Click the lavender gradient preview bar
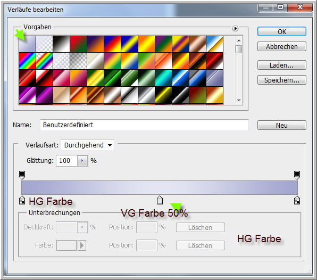317x280 pixels. (x=160, y=187)
